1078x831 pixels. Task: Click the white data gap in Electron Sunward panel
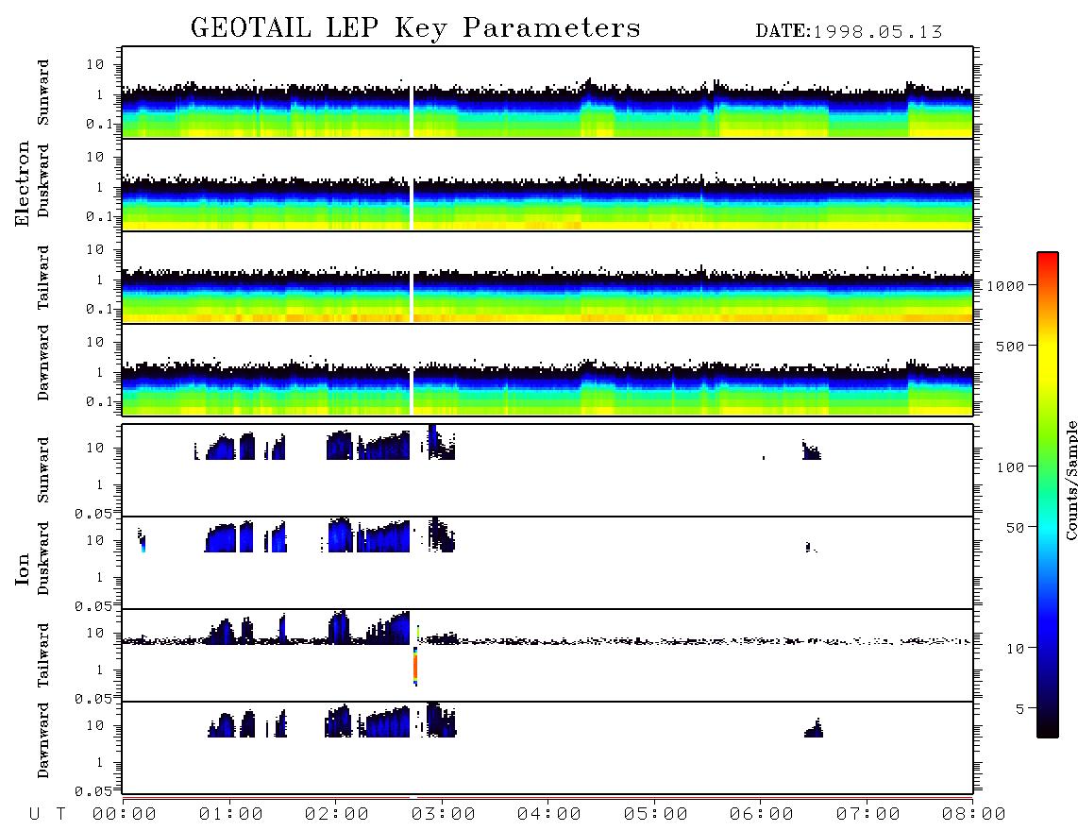point(412,111)
